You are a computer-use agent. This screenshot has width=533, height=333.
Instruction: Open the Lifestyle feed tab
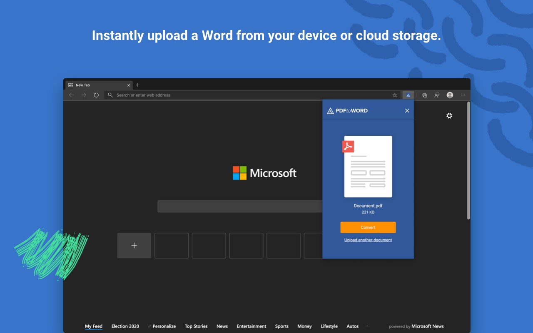tap(329, 326)
